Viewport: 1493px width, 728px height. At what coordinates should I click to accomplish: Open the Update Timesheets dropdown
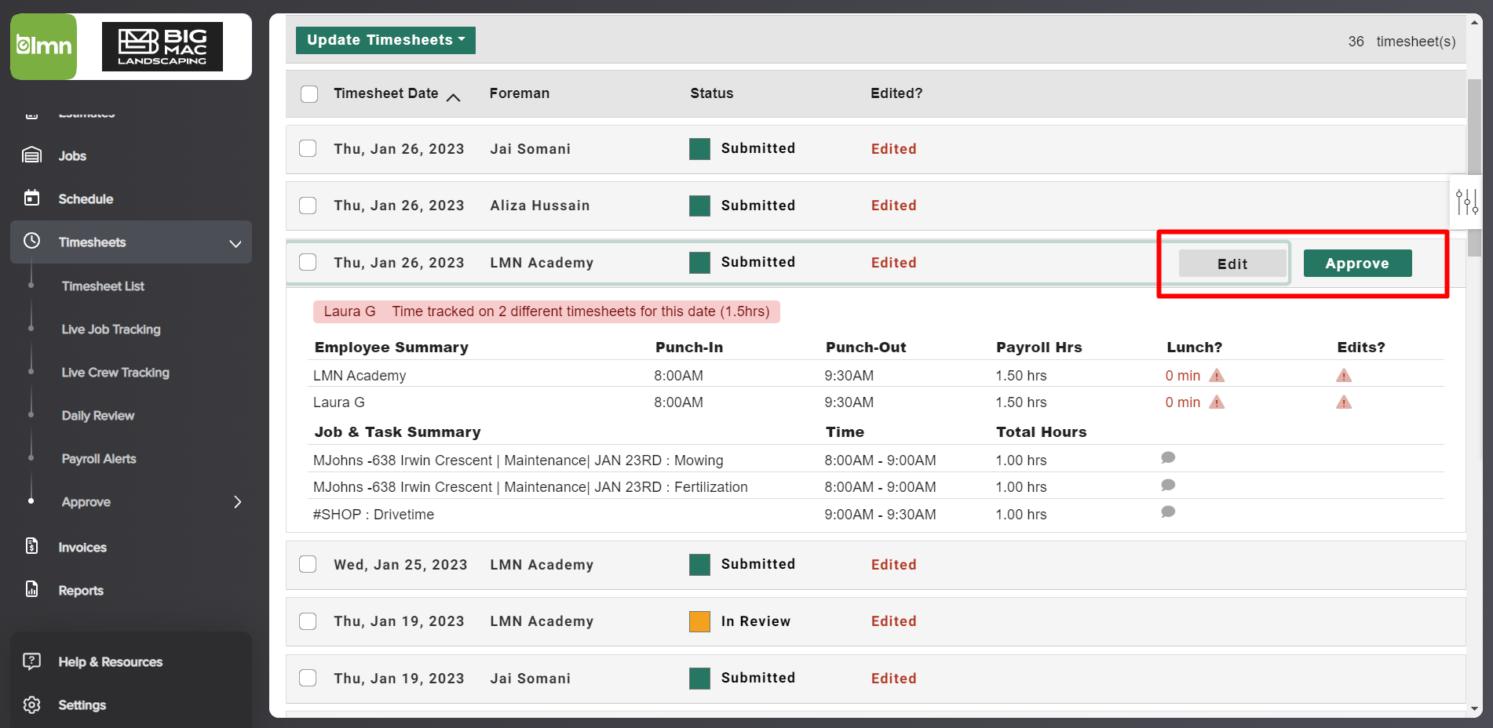click(385, 40)
